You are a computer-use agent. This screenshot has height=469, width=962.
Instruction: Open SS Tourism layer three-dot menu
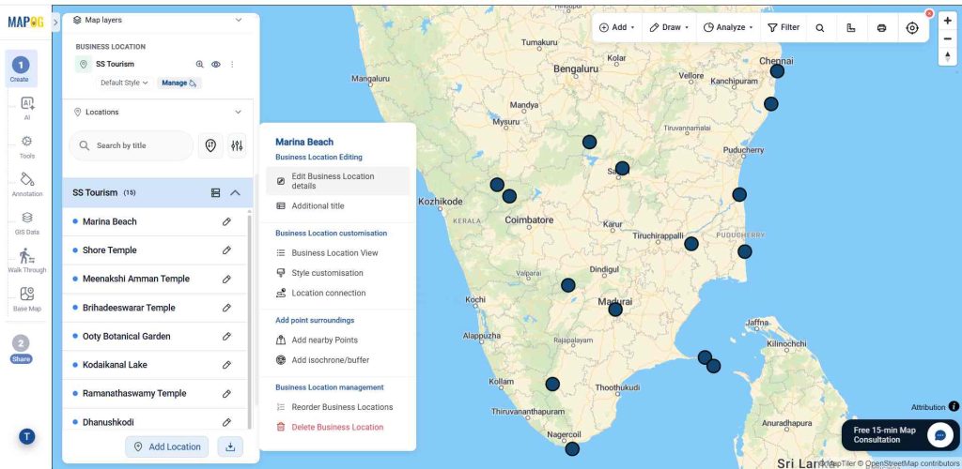[232, 65]
